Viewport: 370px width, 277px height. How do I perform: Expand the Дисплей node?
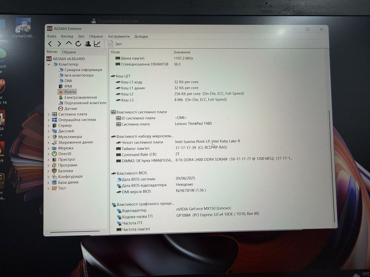pos(49,131)
